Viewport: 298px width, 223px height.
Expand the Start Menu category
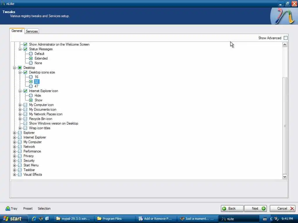[15, 165]
